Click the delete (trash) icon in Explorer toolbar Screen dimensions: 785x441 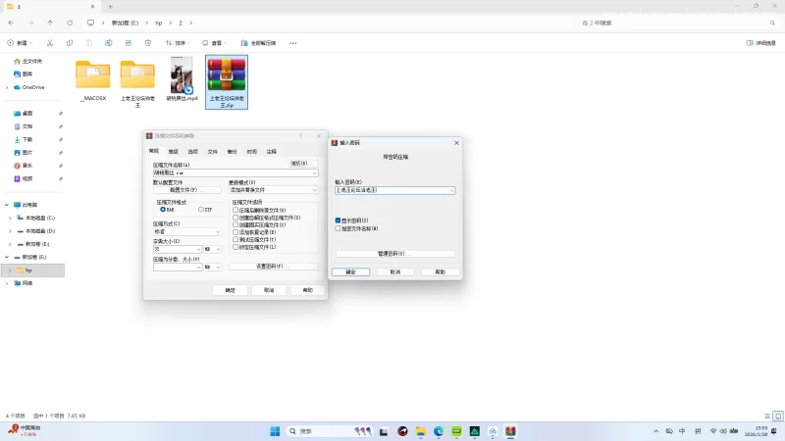click(148, 43)
